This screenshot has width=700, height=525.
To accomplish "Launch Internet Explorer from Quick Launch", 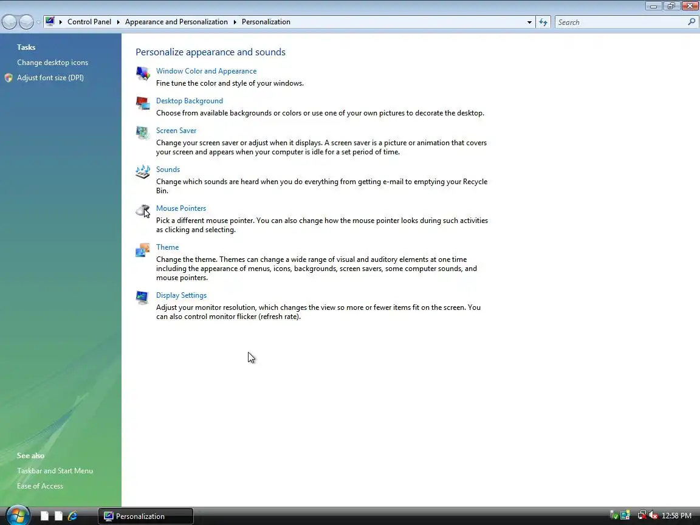I will (72, 516).
